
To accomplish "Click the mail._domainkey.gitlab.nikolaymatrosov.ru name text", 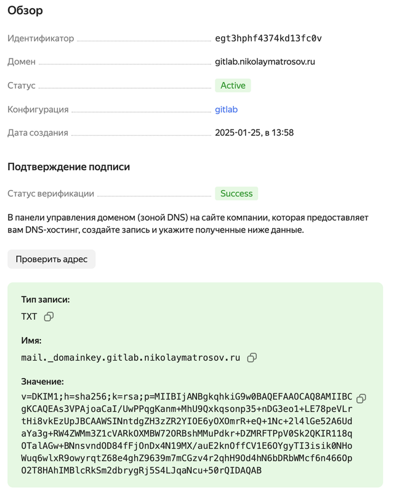I will point(131,358).
